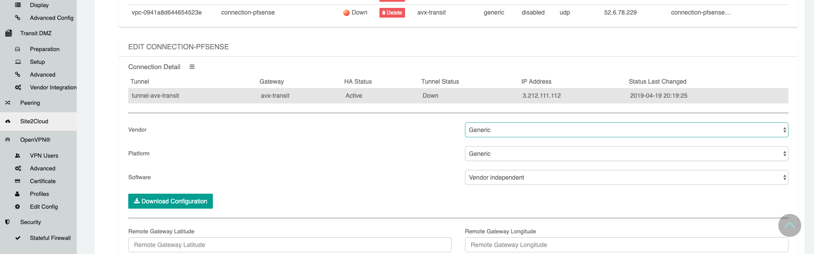Click the Site2Cloud cloud icon

(8, 121)
